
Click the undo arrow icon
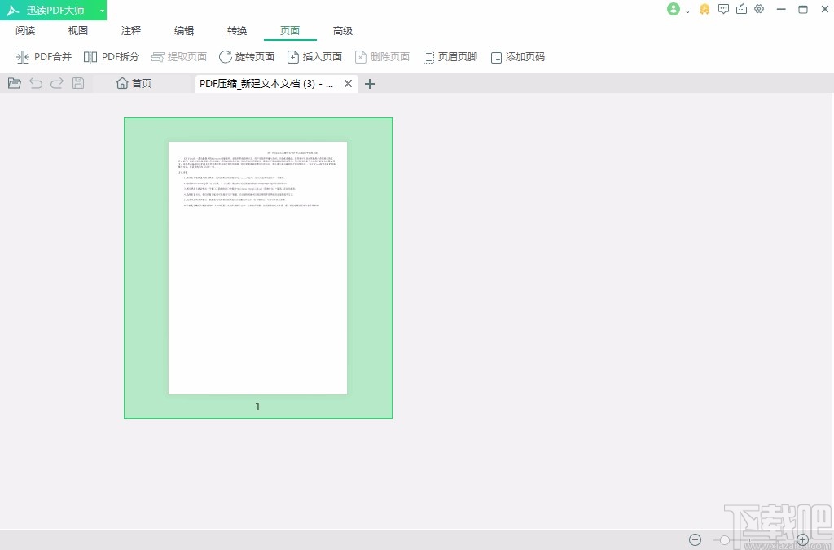point(35,82)
